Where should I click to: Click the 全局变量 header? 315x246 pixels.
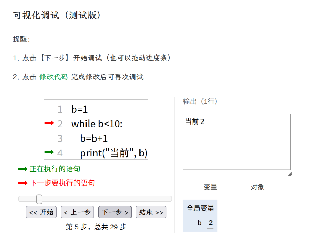click(x=200, y=208)
